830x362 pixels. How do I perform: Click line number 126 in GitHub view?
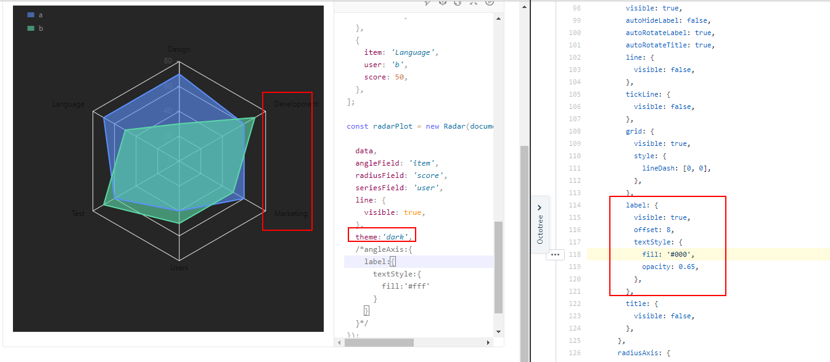point(574,353)
